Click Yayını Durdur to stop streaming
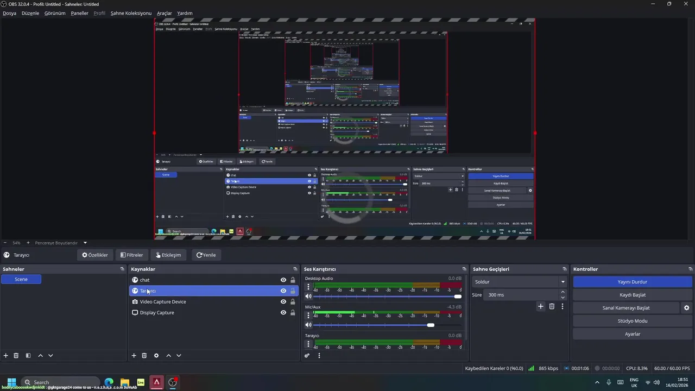 [633, 282]
